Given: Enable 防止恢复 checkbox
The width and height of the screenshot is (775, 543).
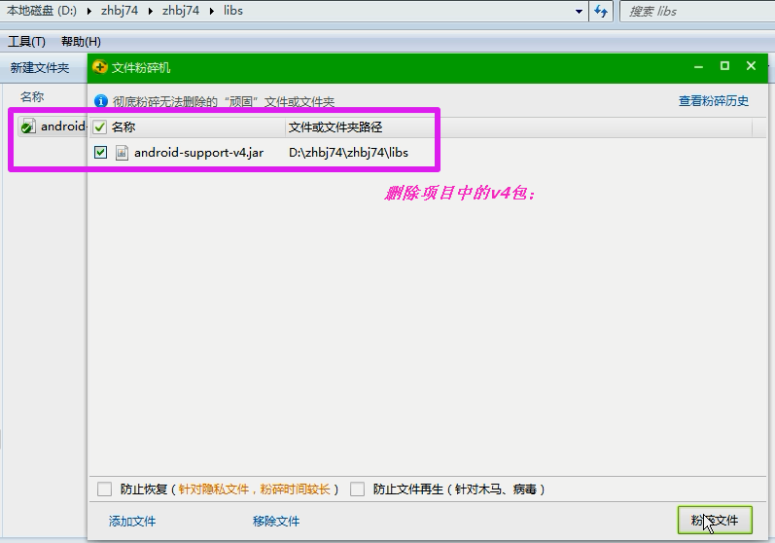Looking at the screenshot, I should coord(104,489).
